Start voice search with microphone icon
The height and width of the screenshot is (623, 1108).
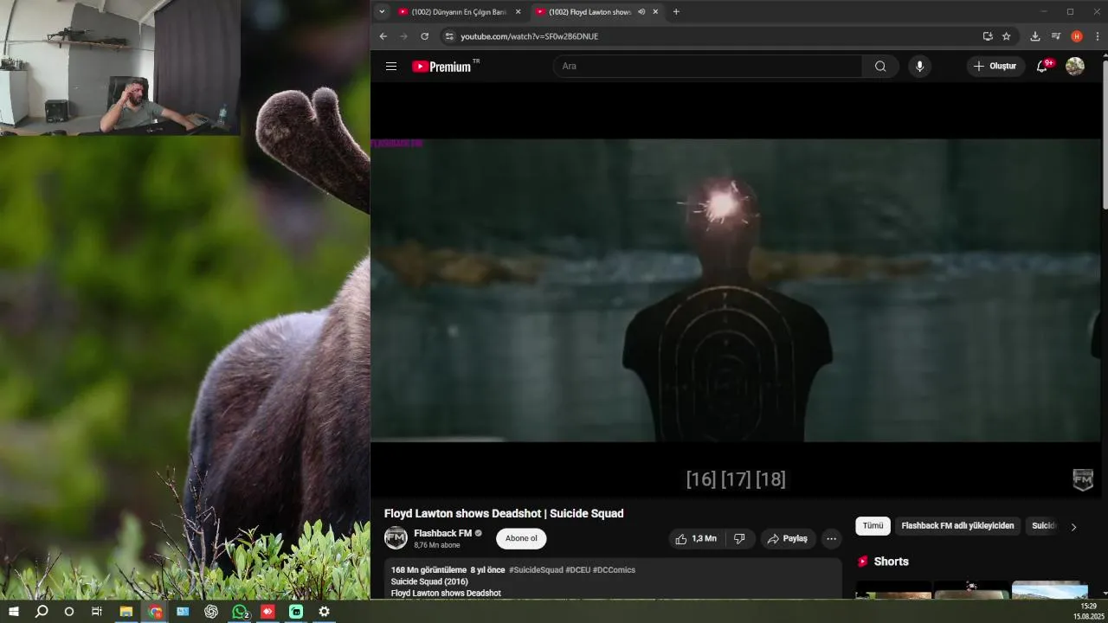(x=919, y=67)
